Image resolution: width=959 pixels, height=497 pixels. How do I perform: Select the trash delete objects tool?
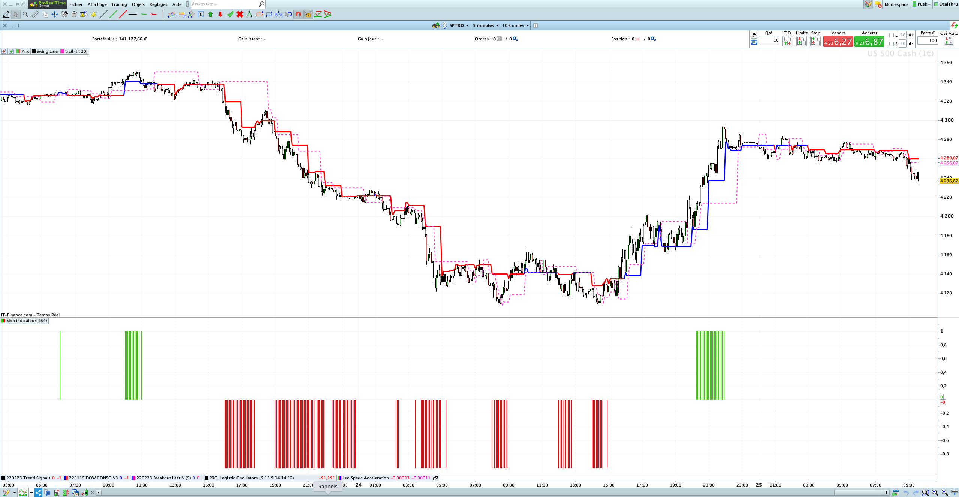pyautogui.click(x=74, y=14)
